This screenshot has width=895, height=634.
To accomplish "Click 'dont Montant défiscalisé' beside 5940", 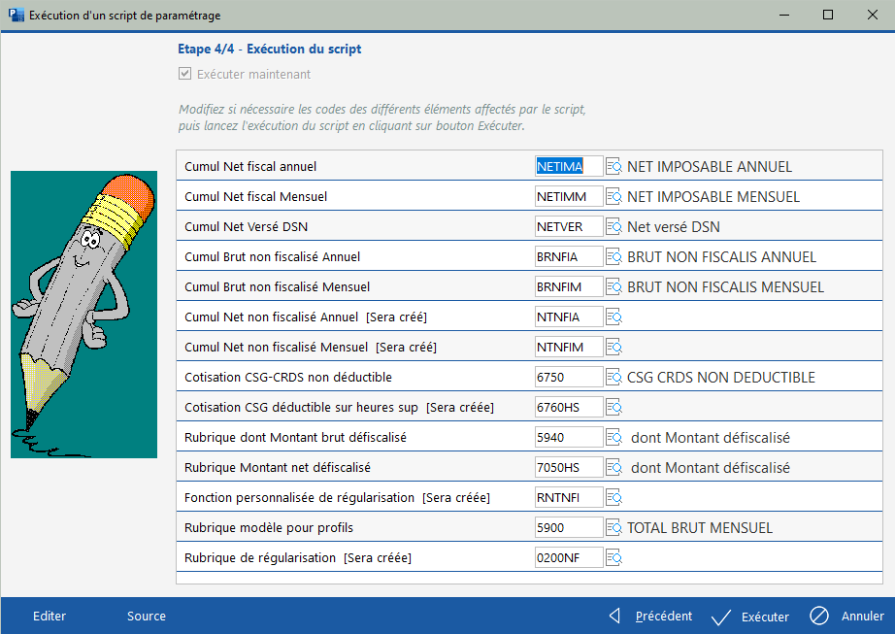I will click(x=711, y=438).
